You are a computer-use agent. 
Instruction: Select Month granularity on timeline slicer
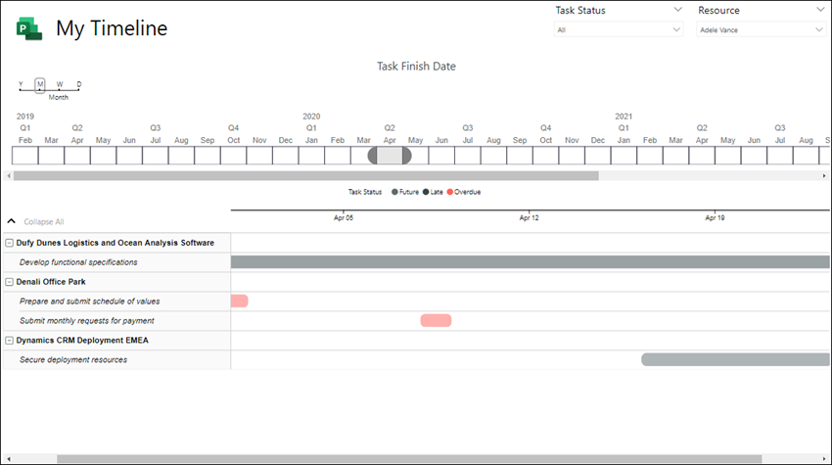click(x=40, y=85)
